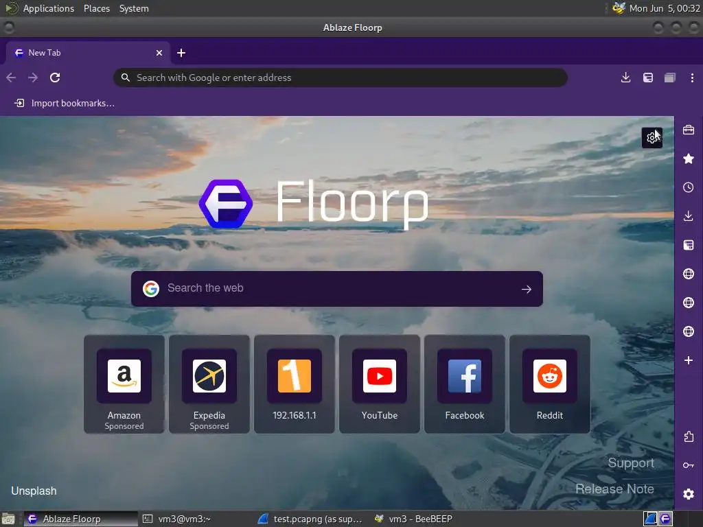Open the third globe web panel in sidebar
703x527 pixels.
pyautogui.click(x=688, y=331)
